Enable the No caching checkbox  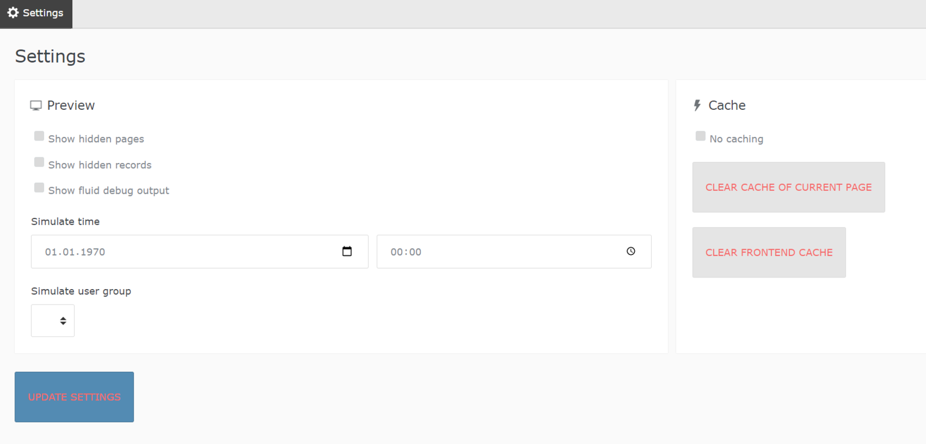[700, 136]
